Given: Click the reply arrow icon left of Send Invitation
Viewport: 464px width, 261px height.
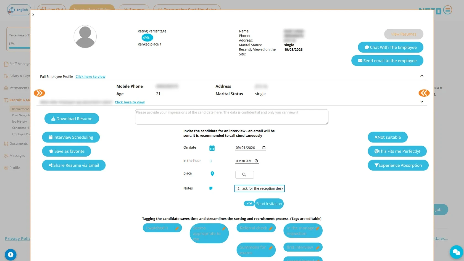Looking at the screenshot, I should [x=249, y=204].
